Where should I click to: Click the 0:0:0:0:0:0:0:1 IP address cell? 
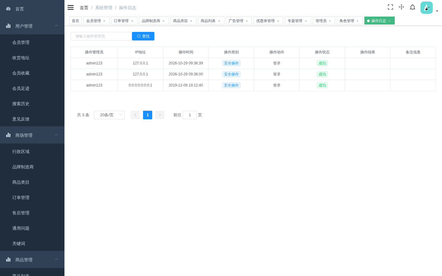coord(140,85)
